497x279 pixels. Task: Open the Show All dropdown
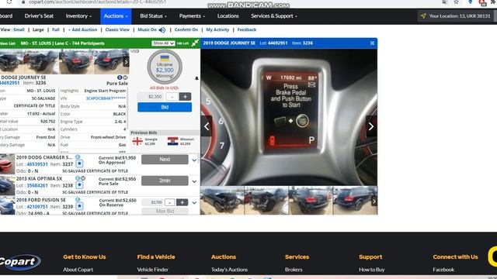point(163,43)
